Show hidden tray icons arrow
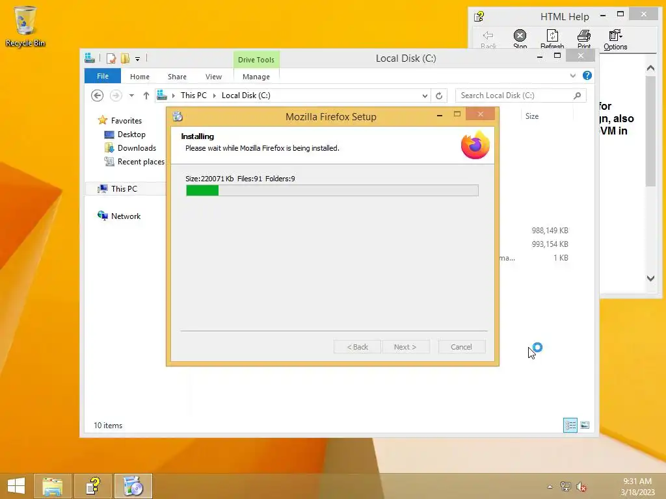The height and width of the screenshot is (499, 666). coord(550,487)
